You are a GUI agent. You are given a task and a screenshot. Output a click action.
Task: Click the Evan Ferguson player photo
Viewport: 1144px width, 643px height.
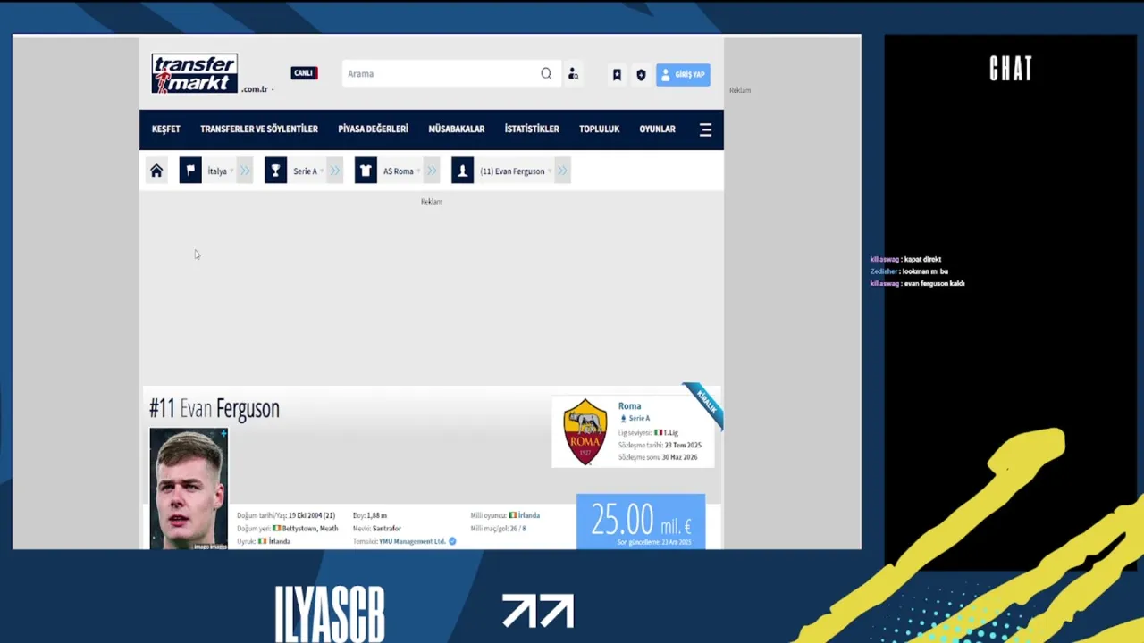click(189, 489)
